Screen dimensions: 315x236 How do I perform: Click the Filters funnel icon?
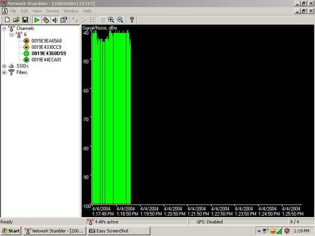click(12, 72)
